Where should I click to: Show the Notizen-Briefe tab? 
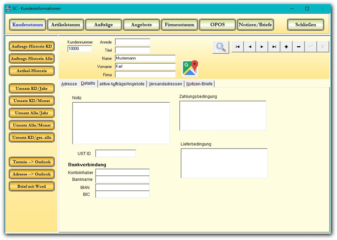(x=199, y=84)
